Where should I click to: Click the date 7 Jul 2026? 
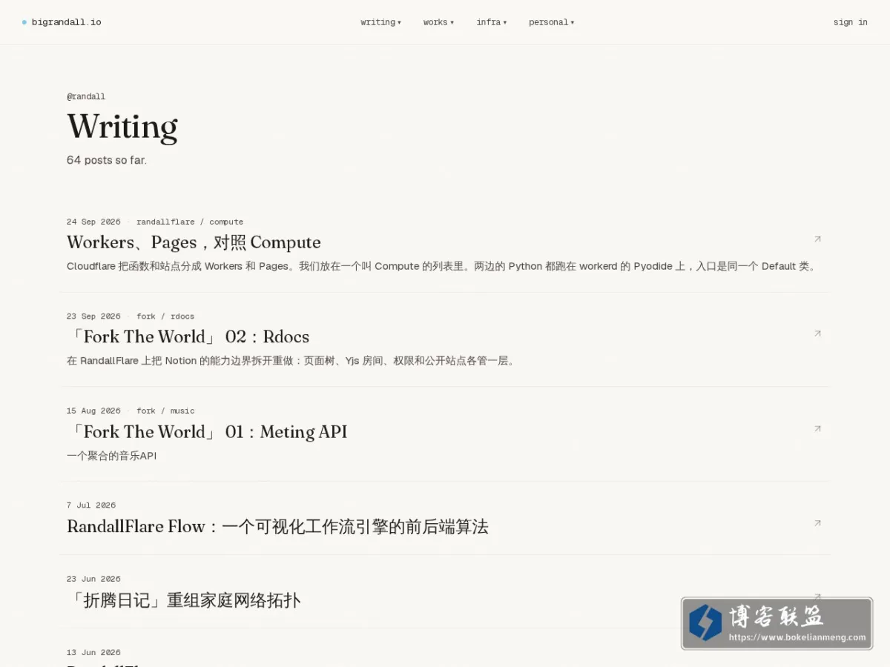pos(91,505)
